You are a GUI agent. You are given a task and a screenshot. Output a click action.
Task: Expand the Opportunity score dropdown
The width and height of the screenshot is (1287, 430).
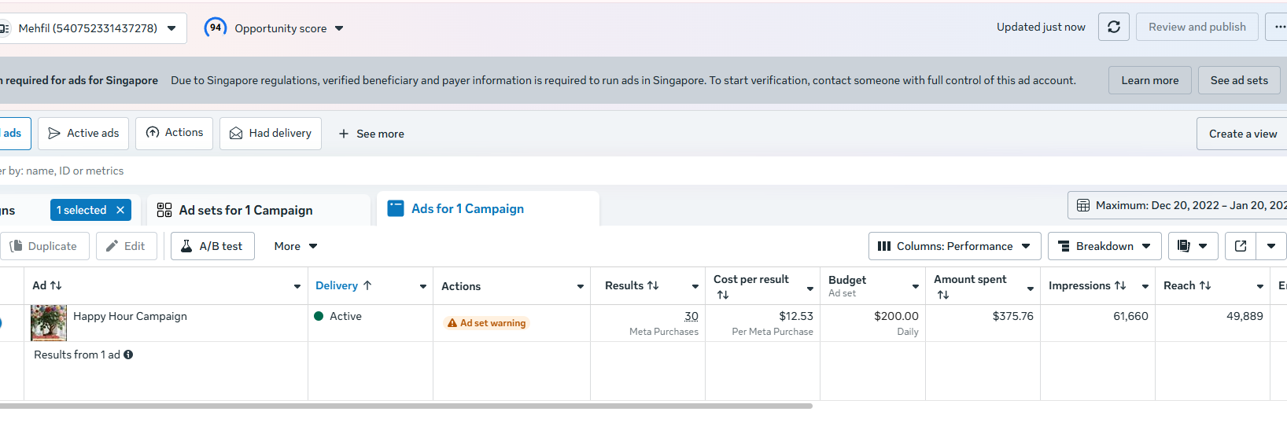[x=275, y=28]
